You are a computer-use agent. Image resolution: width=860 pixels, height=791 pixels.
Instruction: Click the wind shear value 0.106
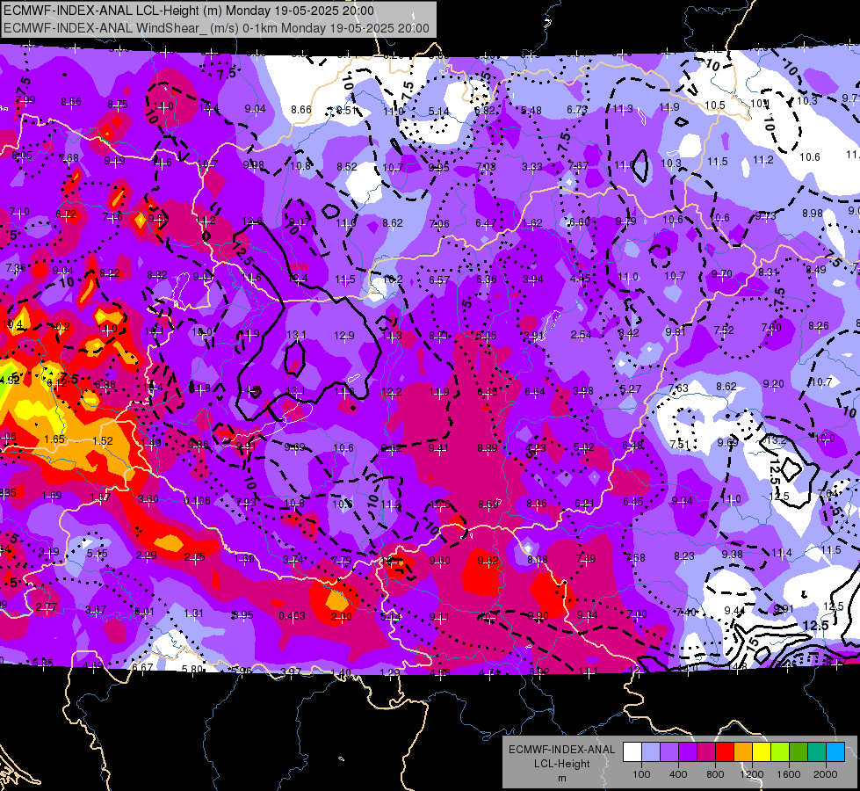tap(198, 500)
